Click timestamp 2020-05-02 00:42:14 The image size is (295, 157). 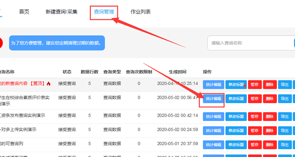[x=178, y=116]
